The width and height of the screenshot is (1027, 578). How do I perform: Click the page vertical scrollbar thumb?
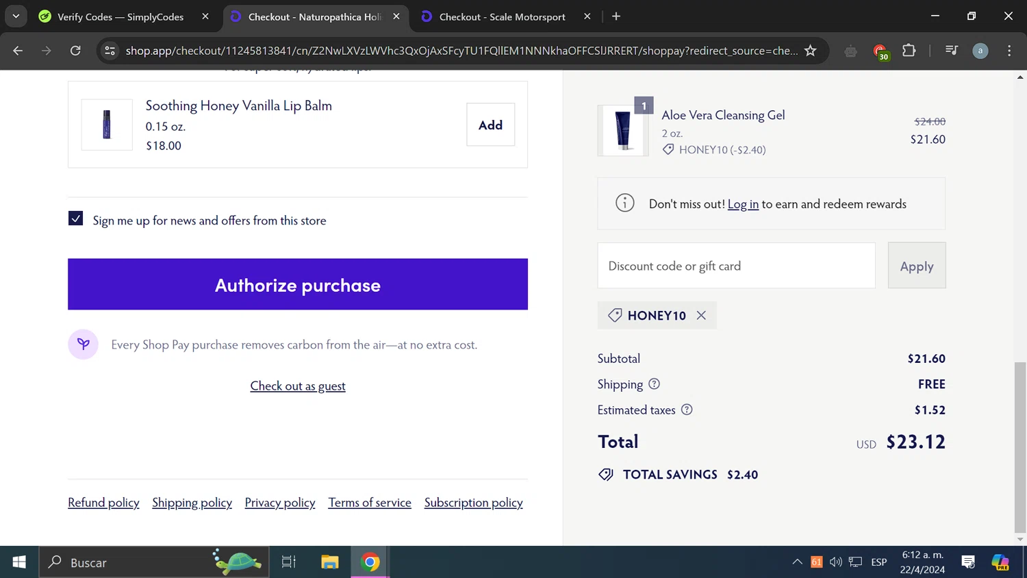(1020, 448)
